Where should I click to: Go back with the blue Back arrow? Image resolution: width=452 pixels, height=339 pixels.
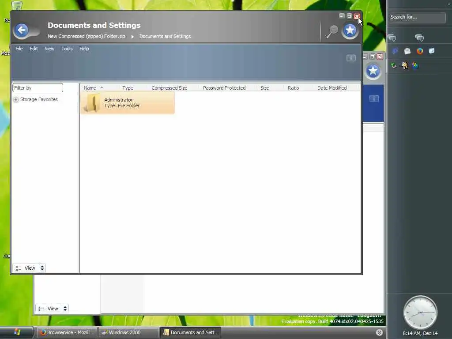[x=22, y=30]
